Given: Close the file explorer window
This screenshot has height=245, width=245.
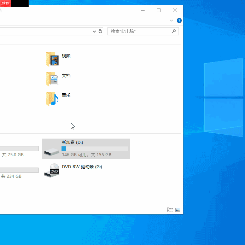Looking at the screenshot, I should (x=175, y=10).
